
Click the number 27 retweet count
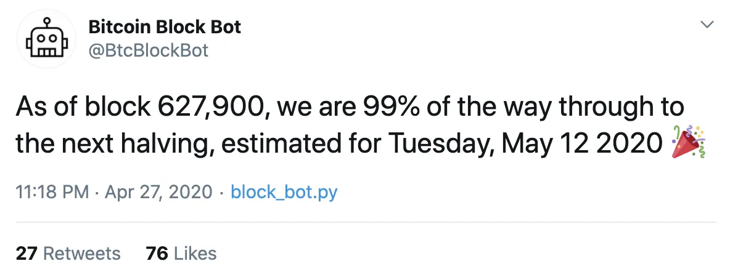(27, 253)
